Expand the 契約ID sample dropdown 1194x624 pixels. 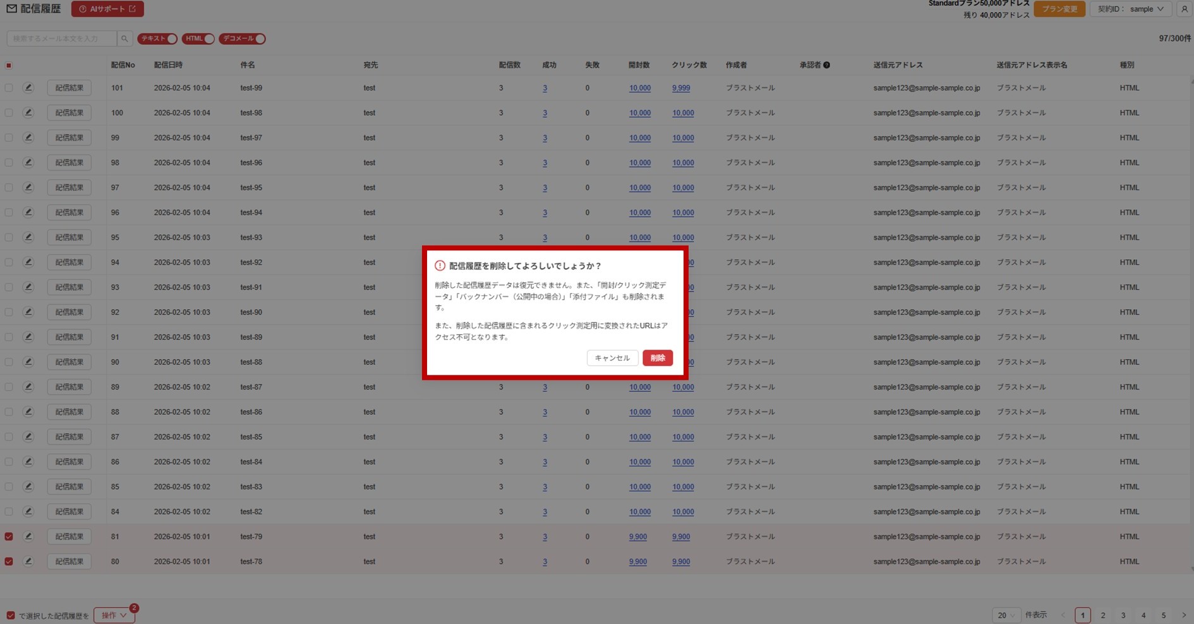click(1131, 9)
